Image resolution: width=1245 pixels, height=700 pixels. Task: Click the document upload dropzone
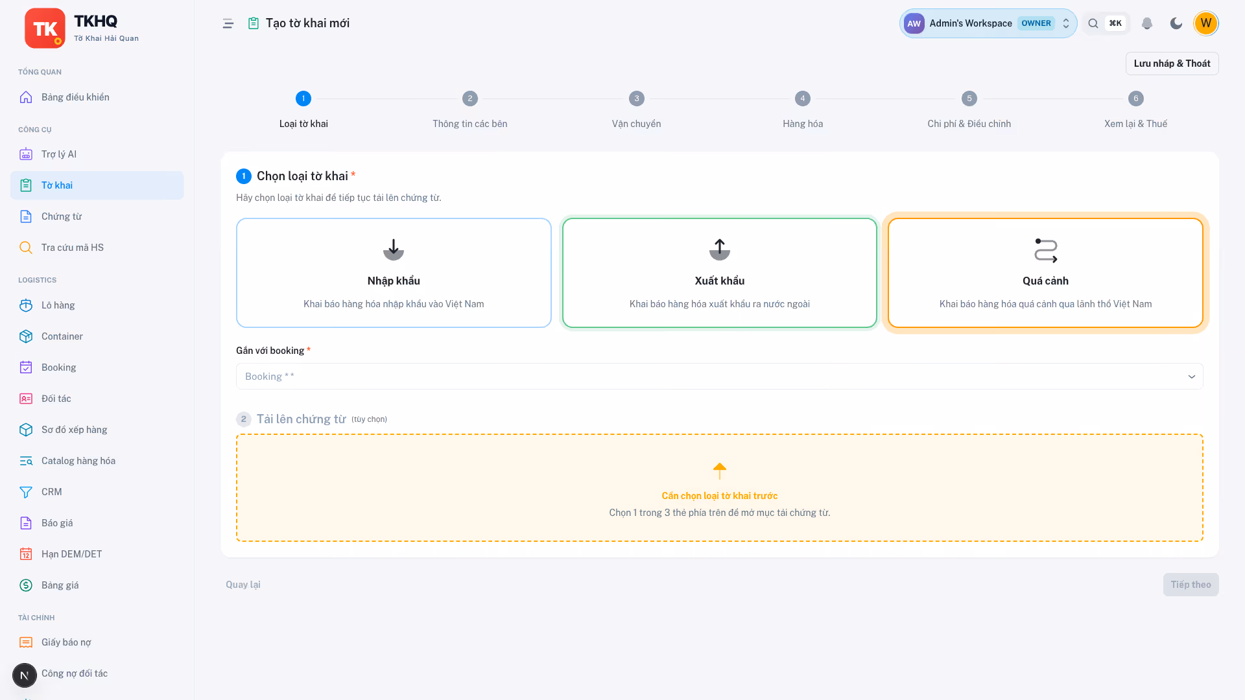(720, 487)
